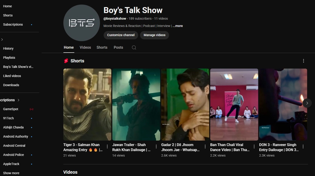315x176 pixels.
Task: Play the Jawan Trailer short thumbnail
Action: point(136,105)
